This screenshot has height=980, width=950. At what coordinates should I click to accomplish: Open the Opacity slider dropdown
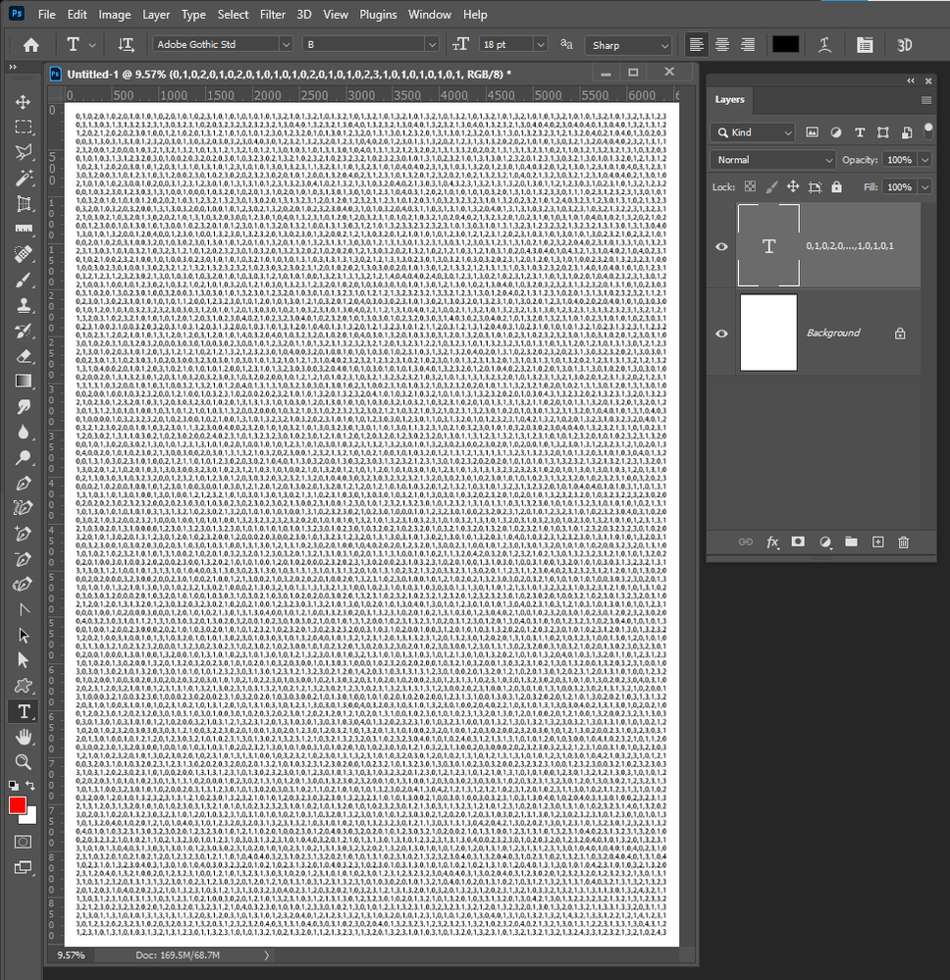coord(925,160)
